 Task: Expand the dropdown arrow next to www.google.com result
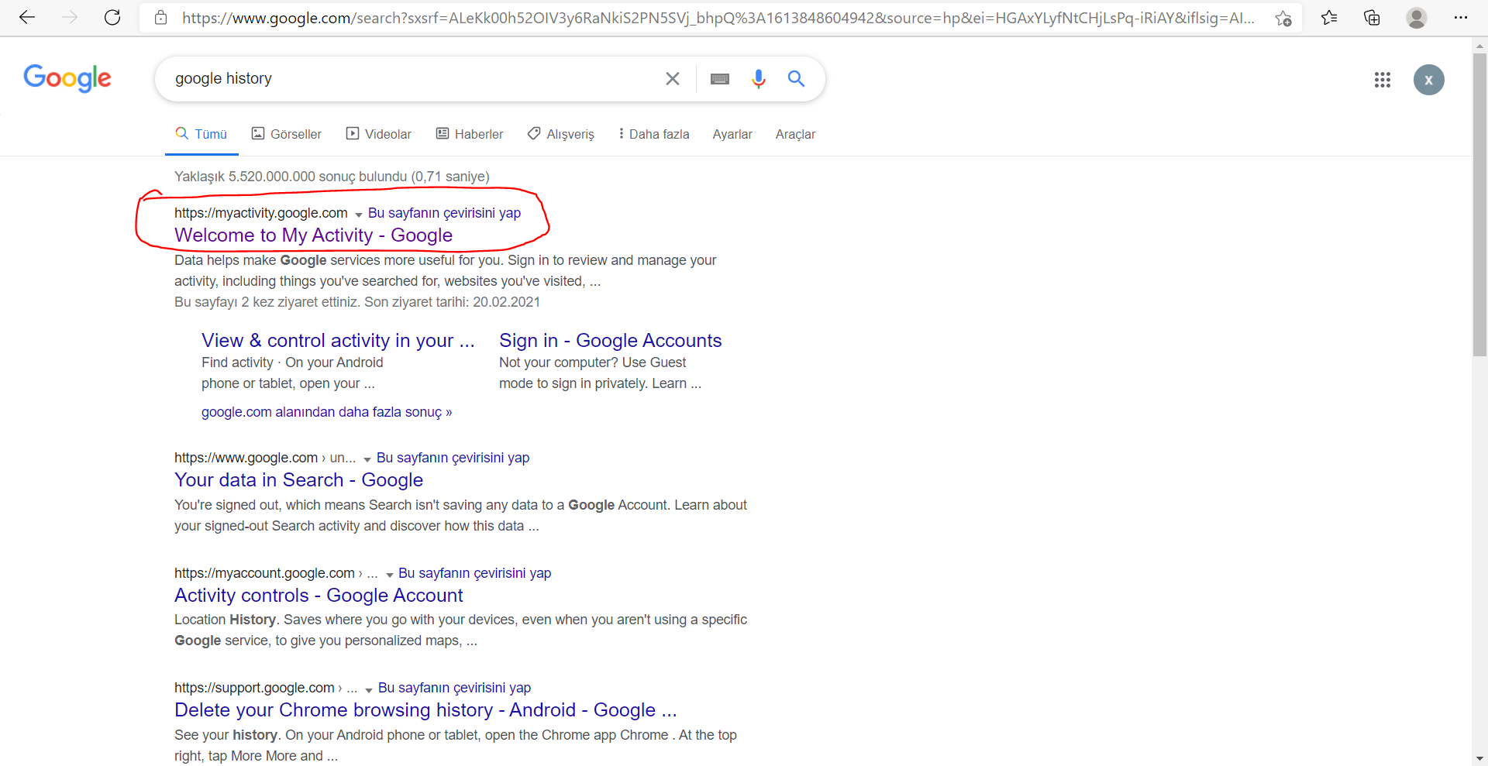point(367,459)
